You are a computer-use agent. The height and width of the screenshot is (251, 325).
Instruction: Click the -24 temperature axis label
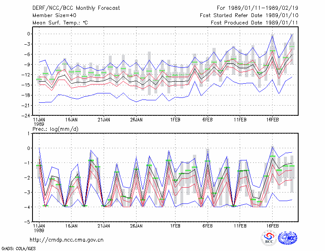tap(26, 116)
